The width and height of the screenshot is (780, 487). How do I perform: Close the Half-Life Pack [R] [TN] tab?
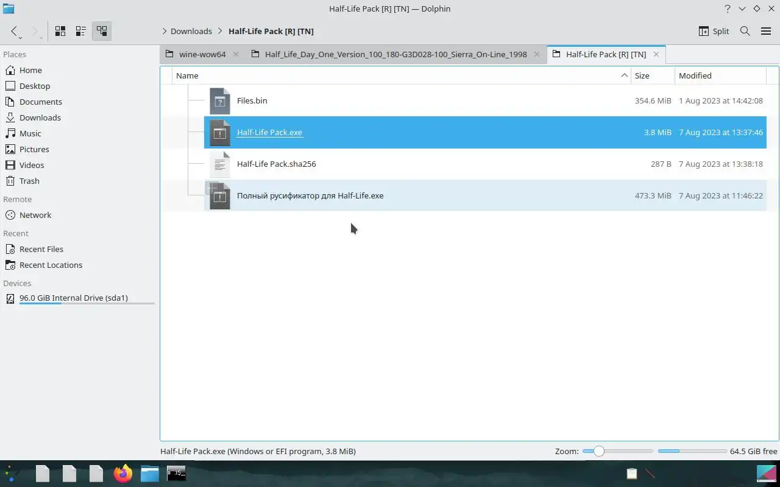[656, 54]
